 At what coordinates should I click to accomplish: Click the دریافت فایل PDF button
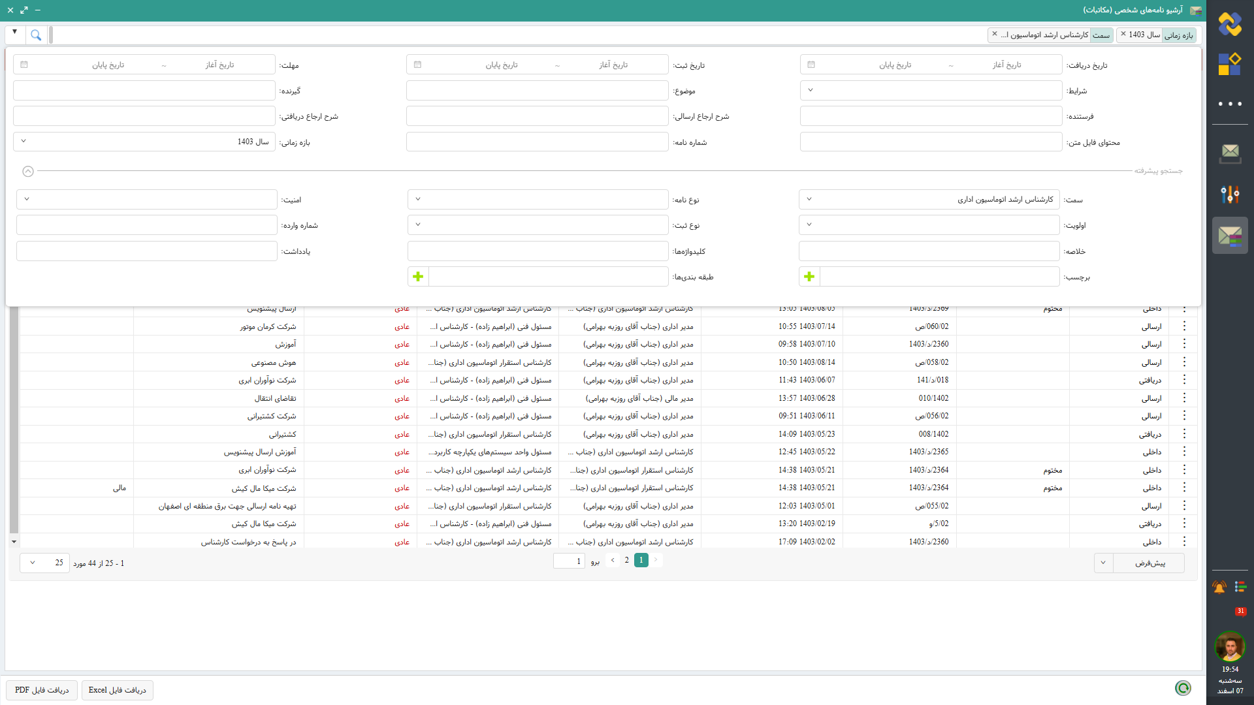tap(42, 690)
